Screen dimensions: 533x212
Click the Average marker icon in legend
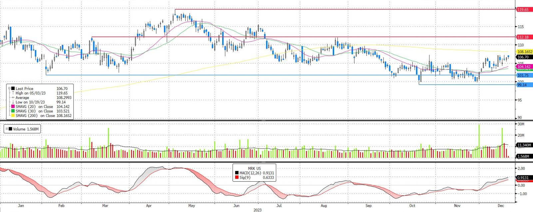tap(13, 98)
